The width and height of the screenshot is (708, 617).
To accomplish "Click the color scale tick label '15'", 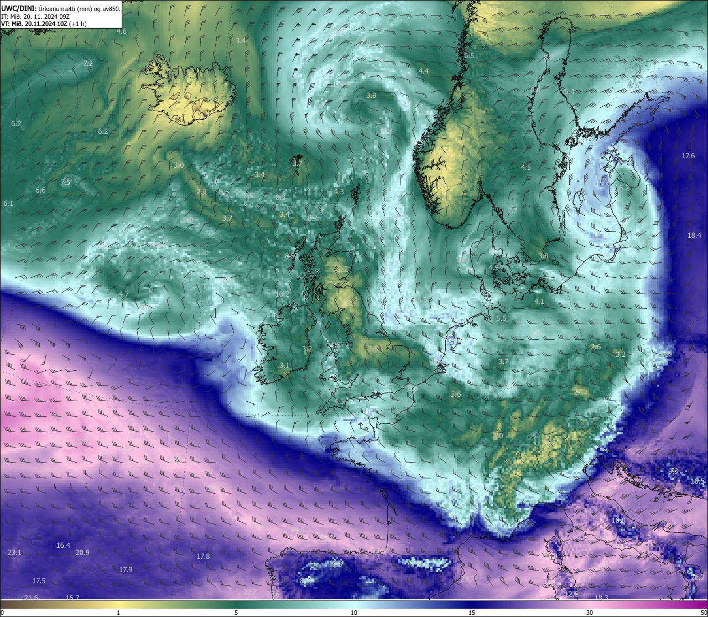I will [472, 613].
